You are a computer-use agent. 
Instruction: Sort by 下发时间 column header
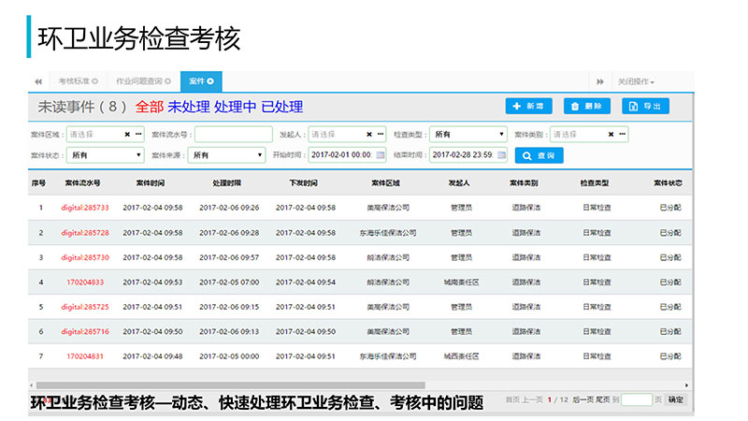303,182
